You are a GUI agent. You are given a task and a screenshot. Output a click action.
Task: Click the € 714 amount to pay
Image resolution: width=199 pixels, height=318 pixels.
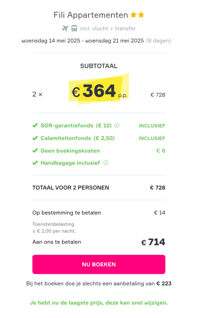click(153, 242)
